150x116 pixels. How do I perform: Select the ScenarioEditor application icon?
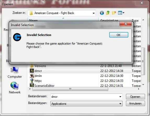[32, 85]
